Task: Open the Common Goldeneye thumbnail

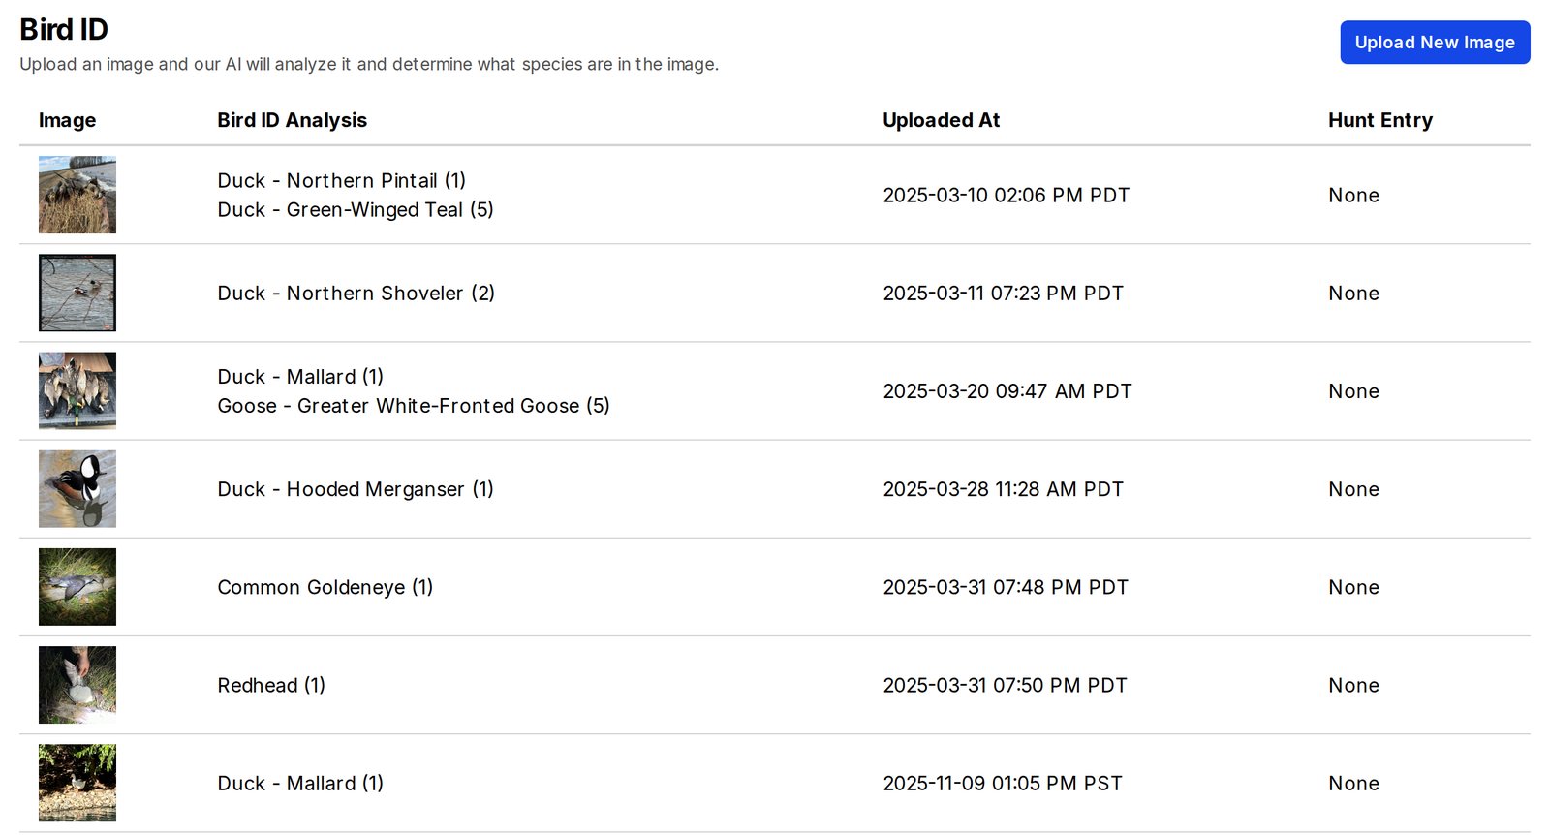Action: [x=77, y=586]
